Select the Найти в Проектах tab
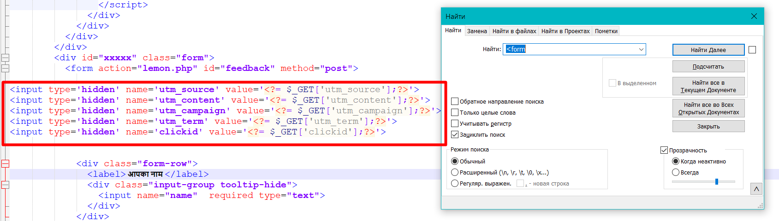The width and height of the screenshot is (779, 221). coord(565,31)
